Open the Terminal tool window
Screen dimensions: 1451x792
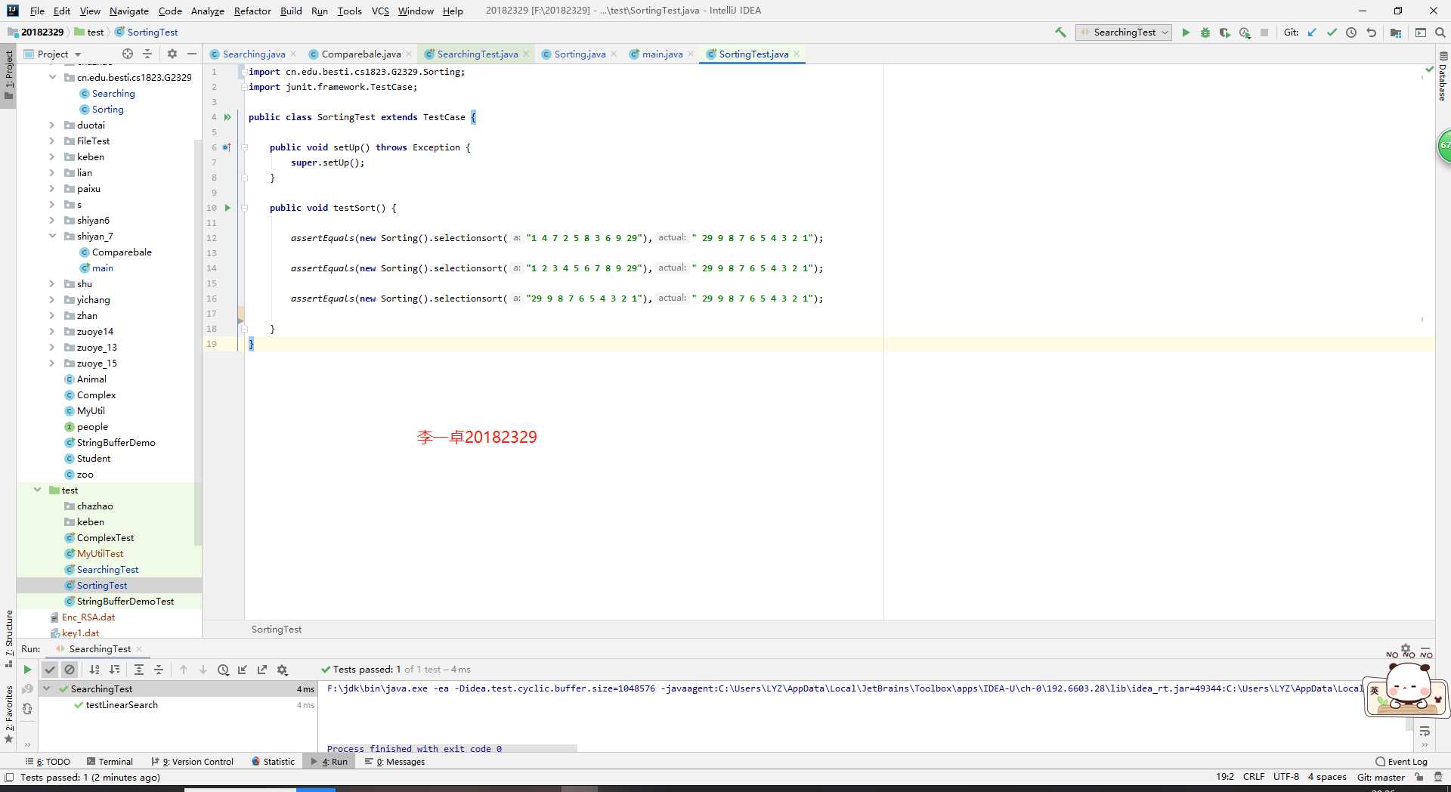coord(110,762)
